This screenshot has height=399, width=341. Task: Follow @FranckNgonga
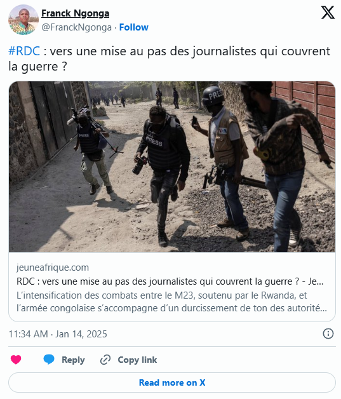(x=134, y=27)
